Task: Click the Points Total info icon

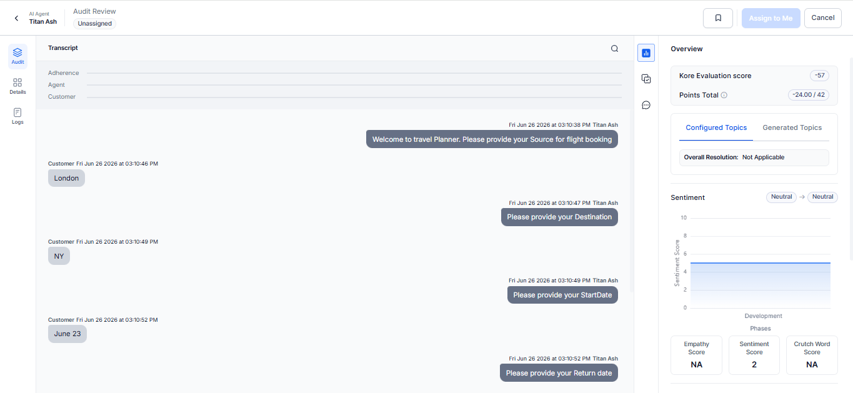Action: tap(724, 96)
